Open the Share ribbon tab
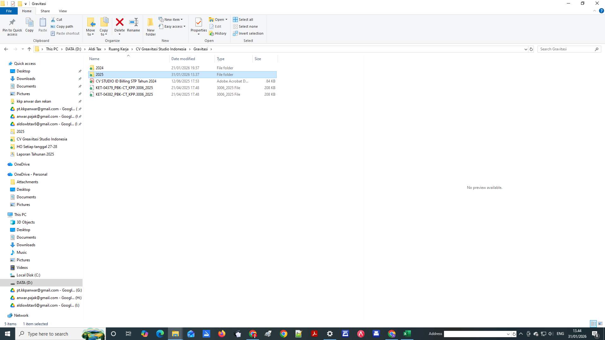Image resolution: width=605 pixels, height=340 pixels. click(45, 11)
